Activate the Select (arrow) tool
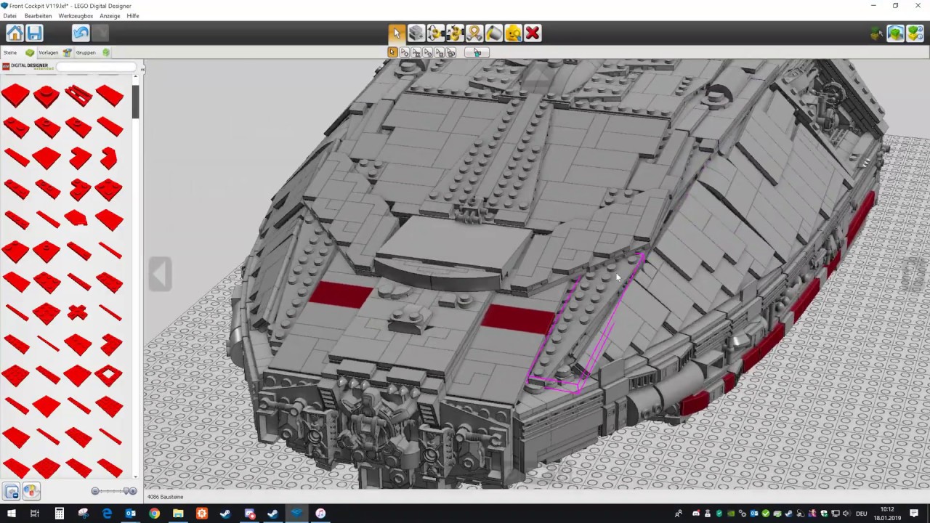This screenshot has width=930, height=523. tap(396, 33)
